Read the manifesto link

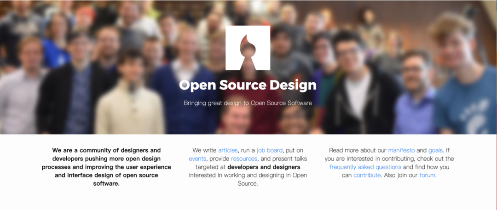tap(401, 150)
